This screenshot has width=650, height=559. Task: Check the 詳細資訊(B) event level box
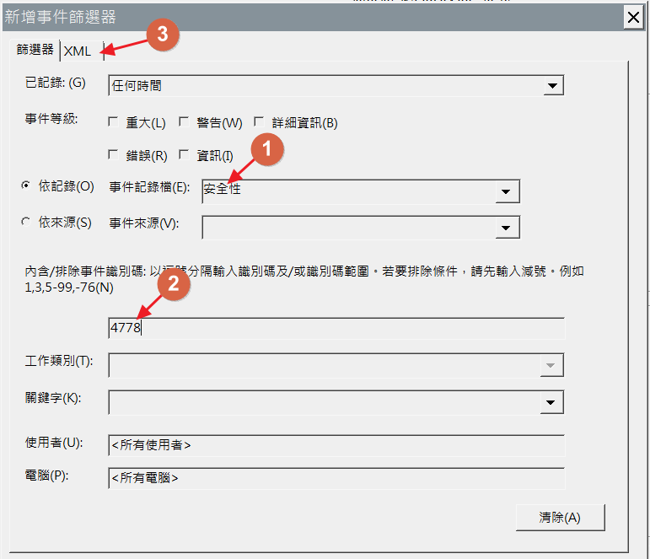pyautogui.click(x=259, y=122)
